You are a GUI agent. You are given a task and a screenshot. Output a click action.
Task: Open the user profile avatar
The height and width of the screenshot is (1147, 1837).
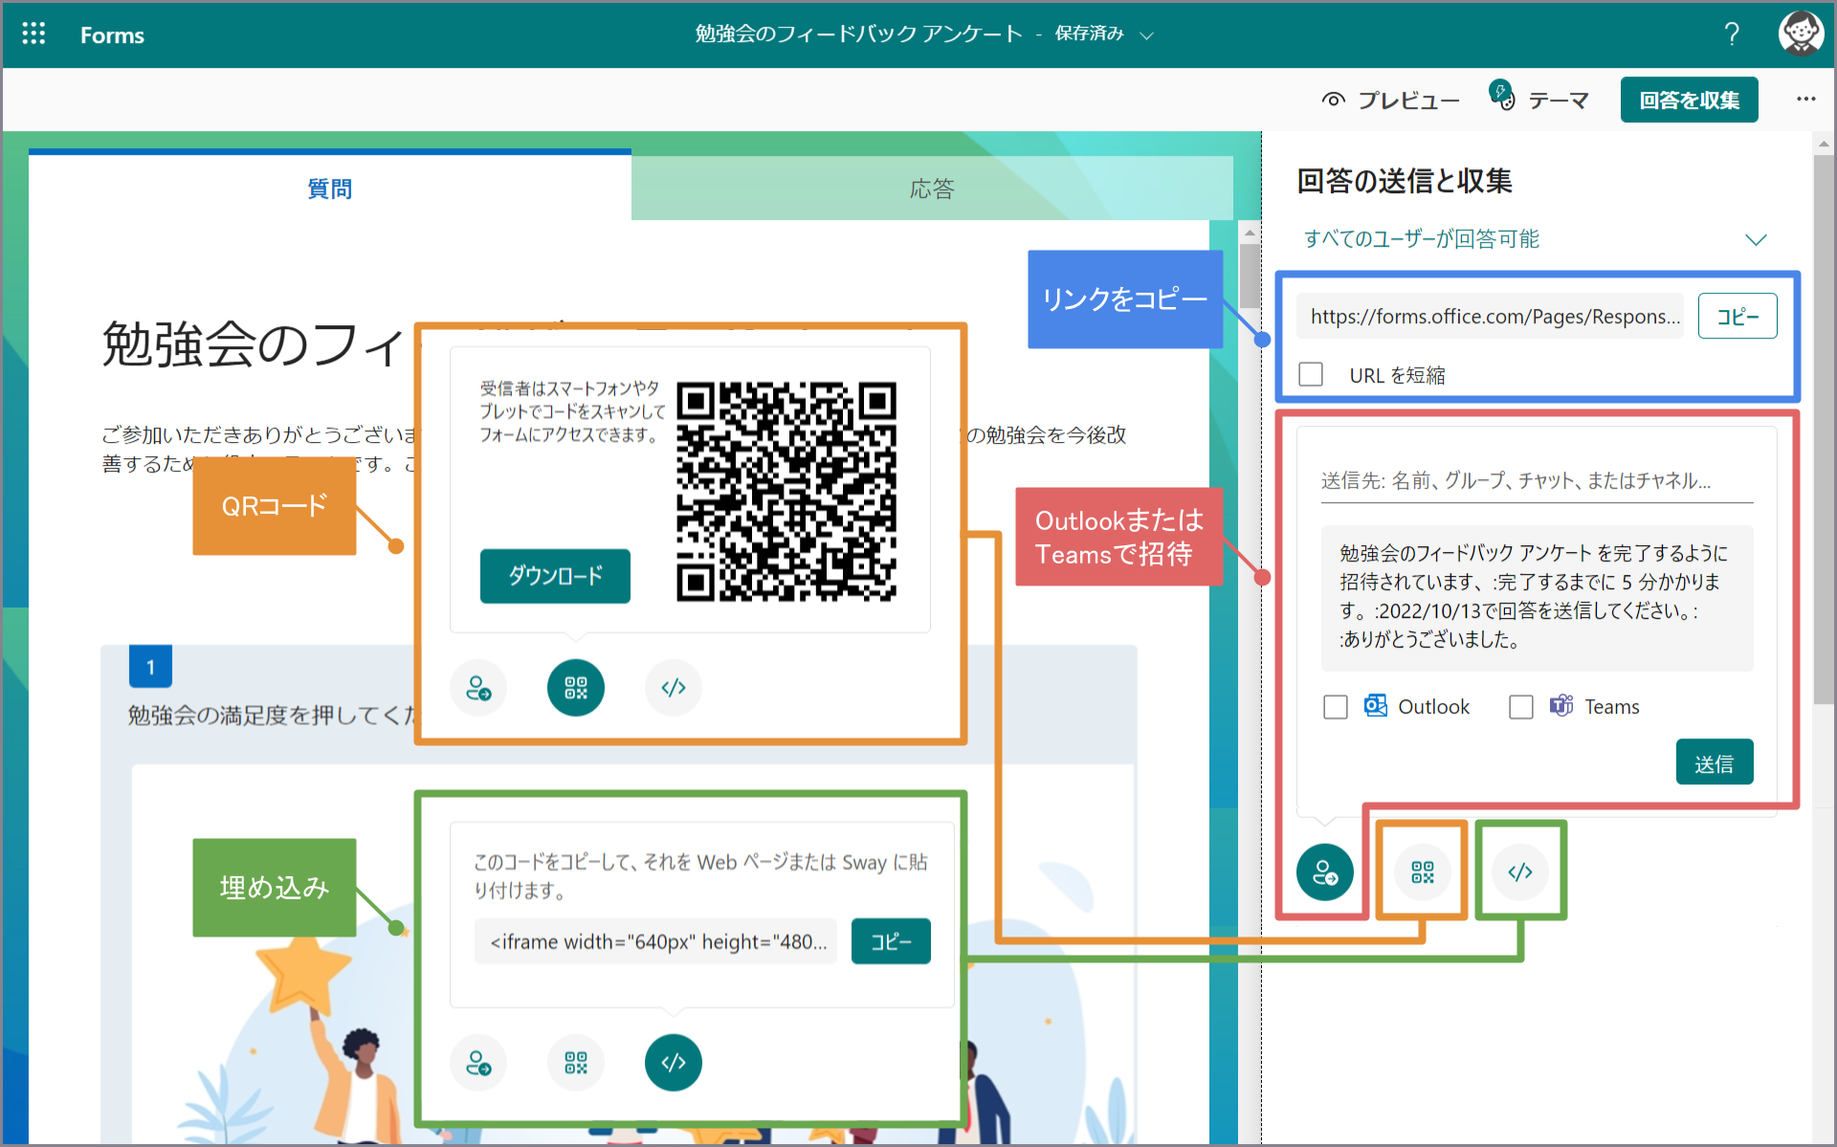(x=1801, y=34)
